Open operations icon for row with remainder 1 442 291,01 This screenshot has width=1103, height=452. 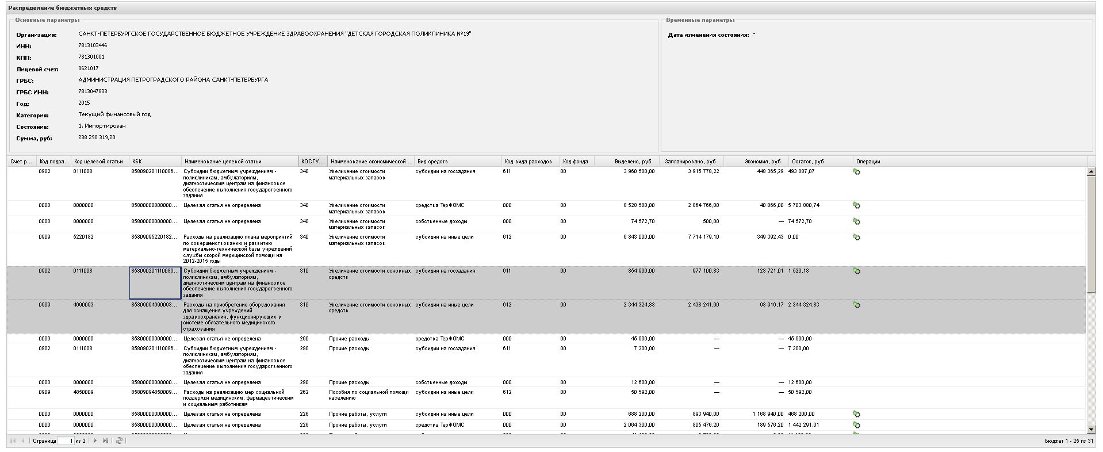pos(856,425)
